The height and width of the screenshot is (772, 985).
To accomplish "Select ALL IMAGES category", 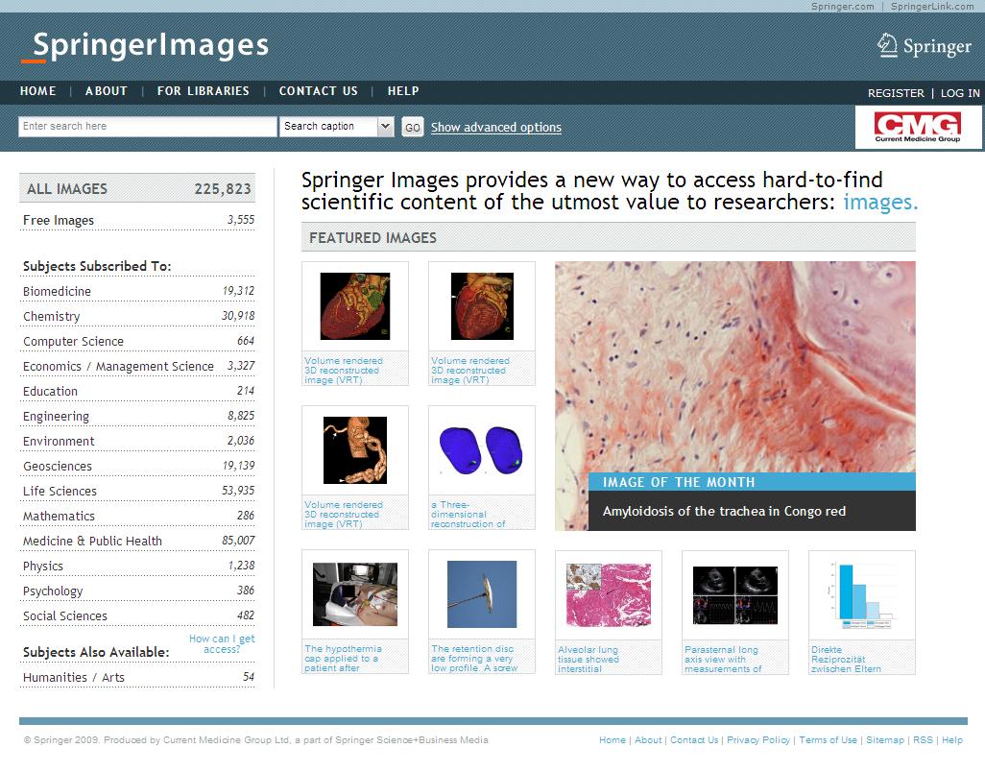I will (x=137, y=188).
